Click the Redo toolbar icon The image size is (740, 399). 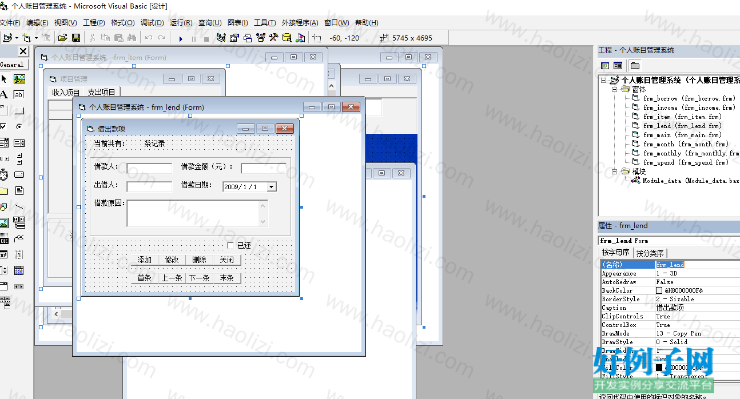[x=162, y=38]
